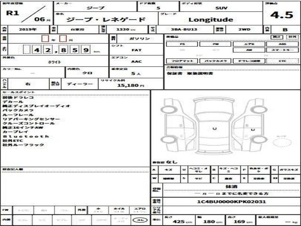Screen dimensions: 301x226
Task: Toggle the PS equipment box
Action: coord(182,44)
